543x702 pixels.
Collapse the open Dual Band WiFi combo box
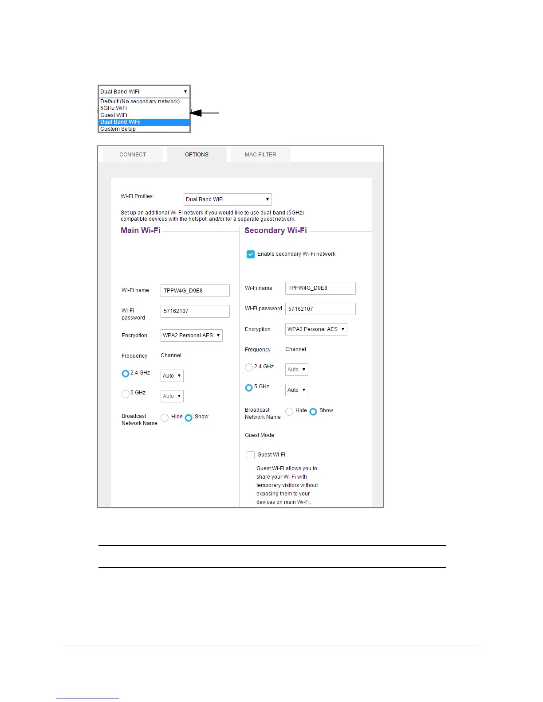144,92
